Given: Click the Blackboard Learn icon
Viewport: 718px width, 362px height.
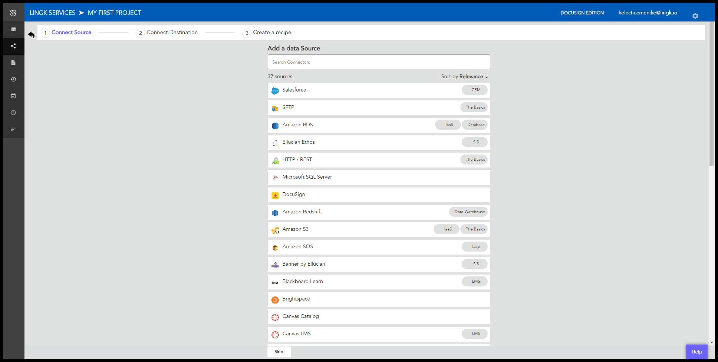Looking at the screenshot, I should click(x=275, y=282).
